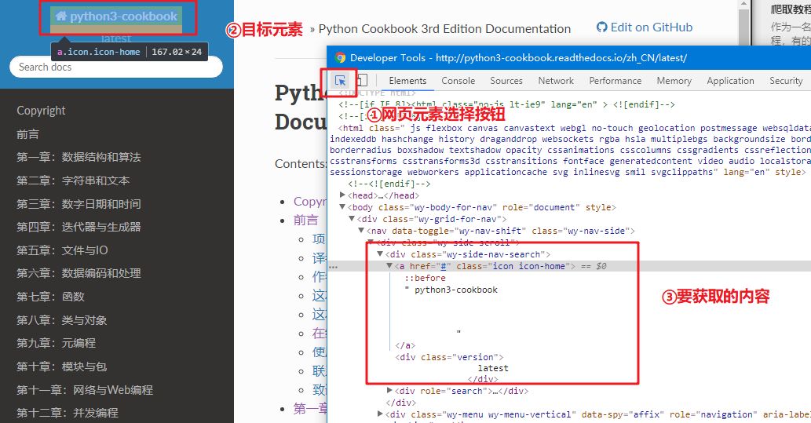
Task: Select the div class version line
Action: [449, 357]
